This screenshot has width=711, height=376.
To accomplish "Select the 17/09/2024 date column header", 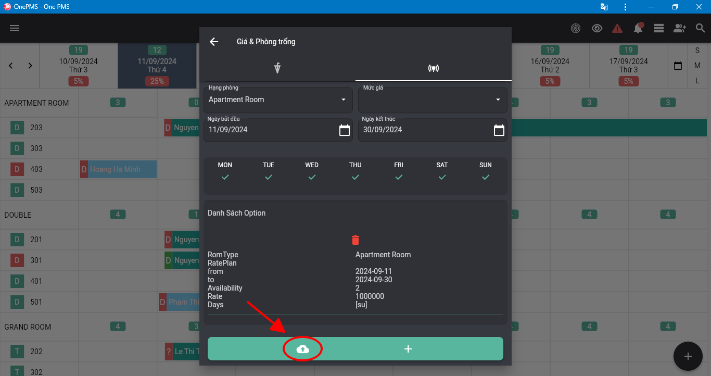I will tap(628, 66).
